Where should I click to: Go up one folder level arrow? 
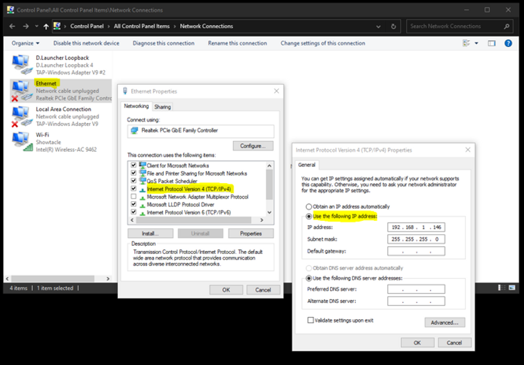(x=46, y=26)
